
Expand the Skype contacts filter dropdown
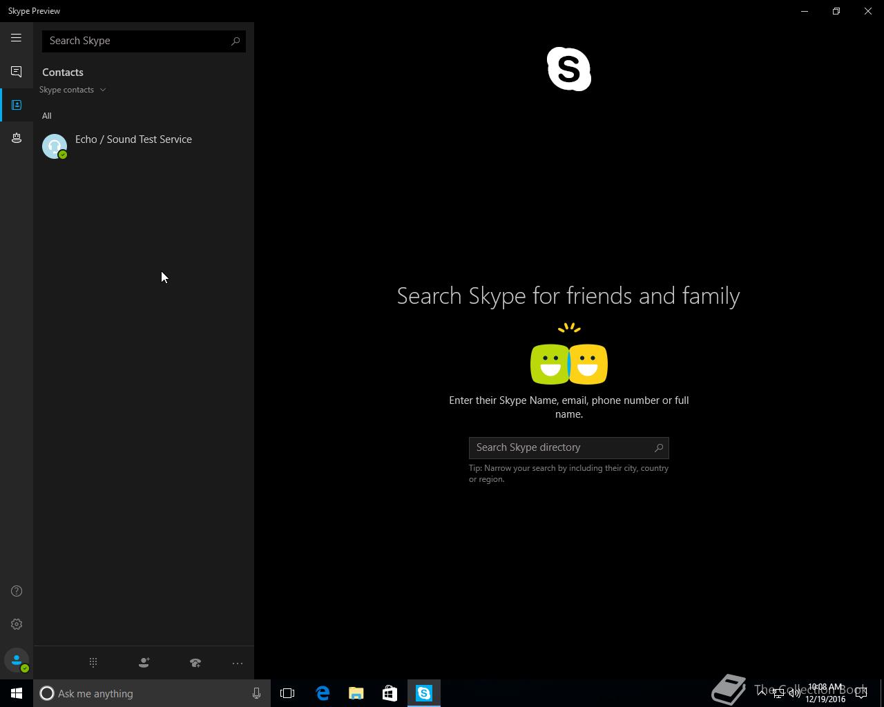click(73, 90)
